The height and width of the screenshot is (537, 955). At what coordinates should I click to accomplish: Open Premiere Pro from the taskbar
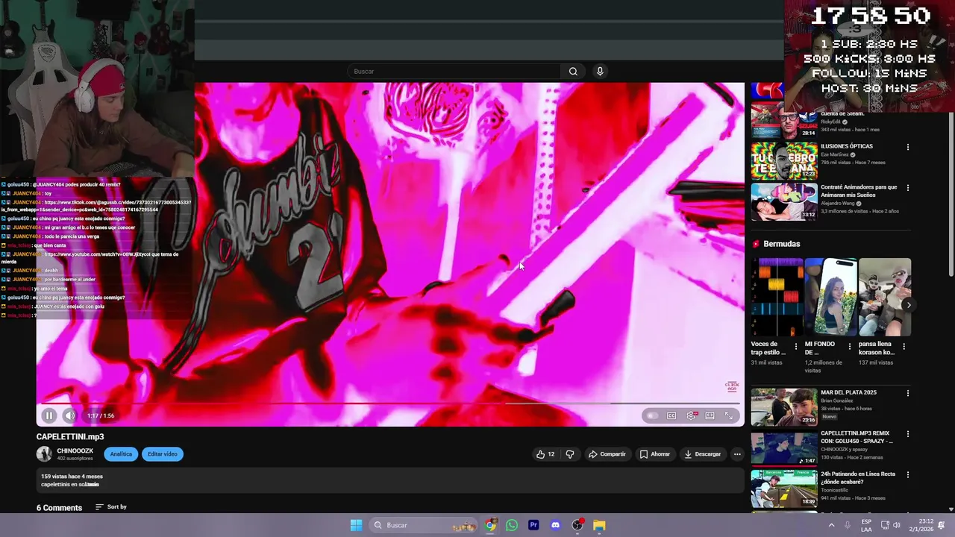533,525
